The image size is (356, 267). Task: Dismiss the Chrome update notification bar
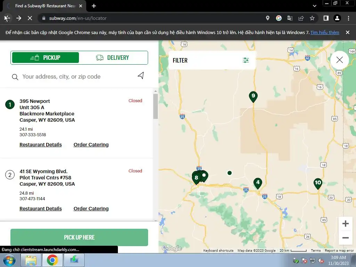point(347,32)
